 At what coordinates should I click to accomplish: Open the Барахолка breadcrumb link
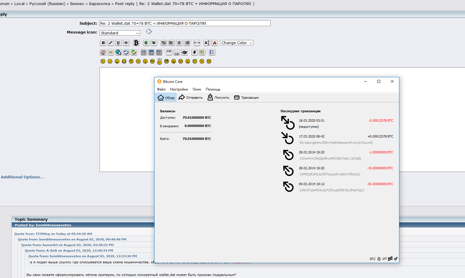click(x=100, y=4)
